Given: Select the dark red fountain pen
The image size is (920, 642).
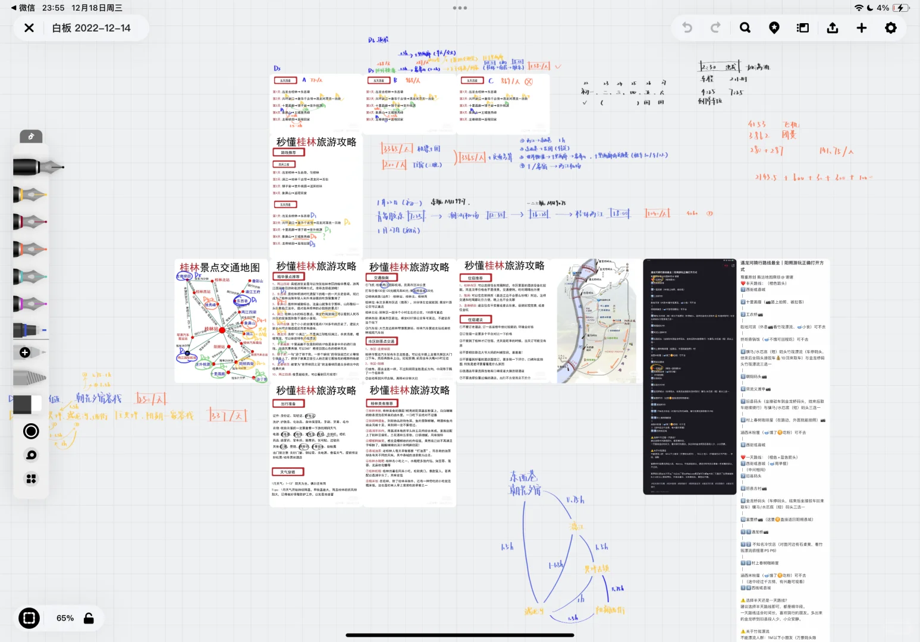Looking at the screenshot, I should point(30,222).
